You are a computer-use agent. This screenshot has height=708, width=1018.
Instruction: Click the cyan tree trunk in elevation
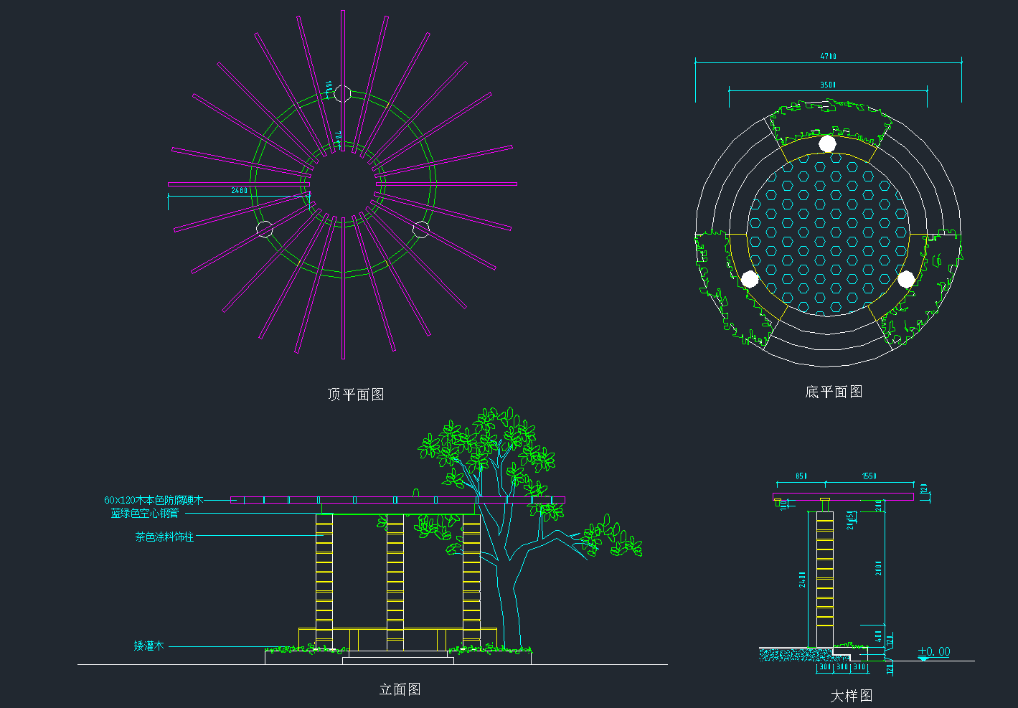(509, 603)
